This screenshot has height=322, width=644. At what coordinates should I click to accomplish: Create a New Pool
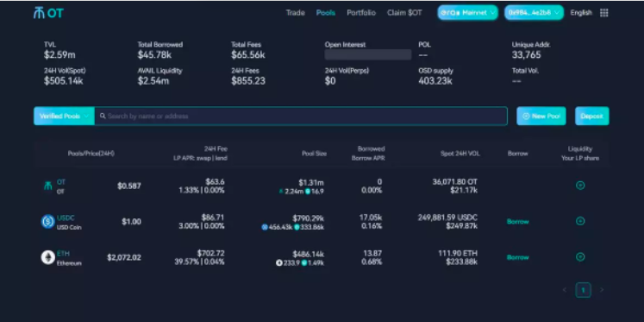[x=541, y=116]
